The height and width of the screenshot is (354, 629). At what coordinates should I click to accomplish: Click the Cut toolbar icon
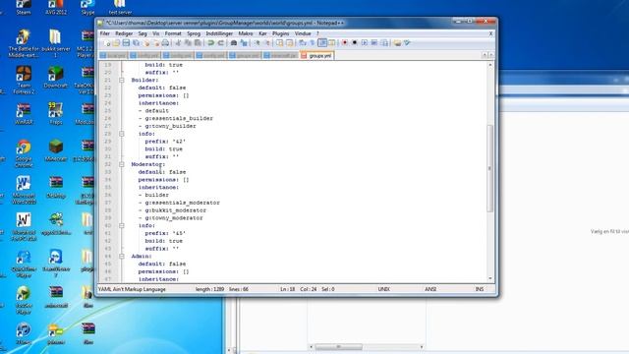click(178, 43)
